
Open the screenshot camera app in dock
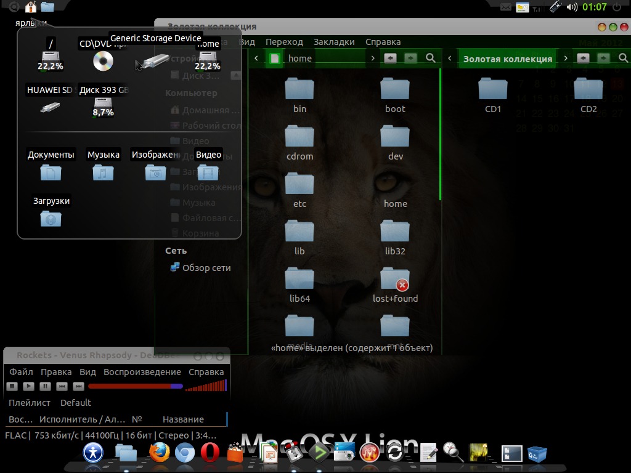click(x=344, y=452)
